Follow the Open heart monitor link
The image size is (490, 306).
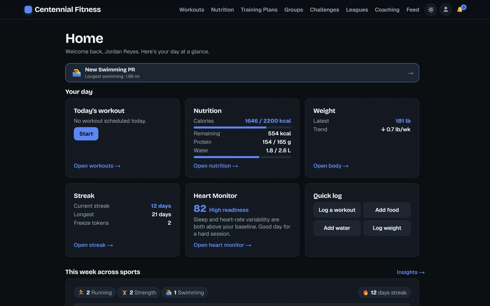tap(222, 245)
